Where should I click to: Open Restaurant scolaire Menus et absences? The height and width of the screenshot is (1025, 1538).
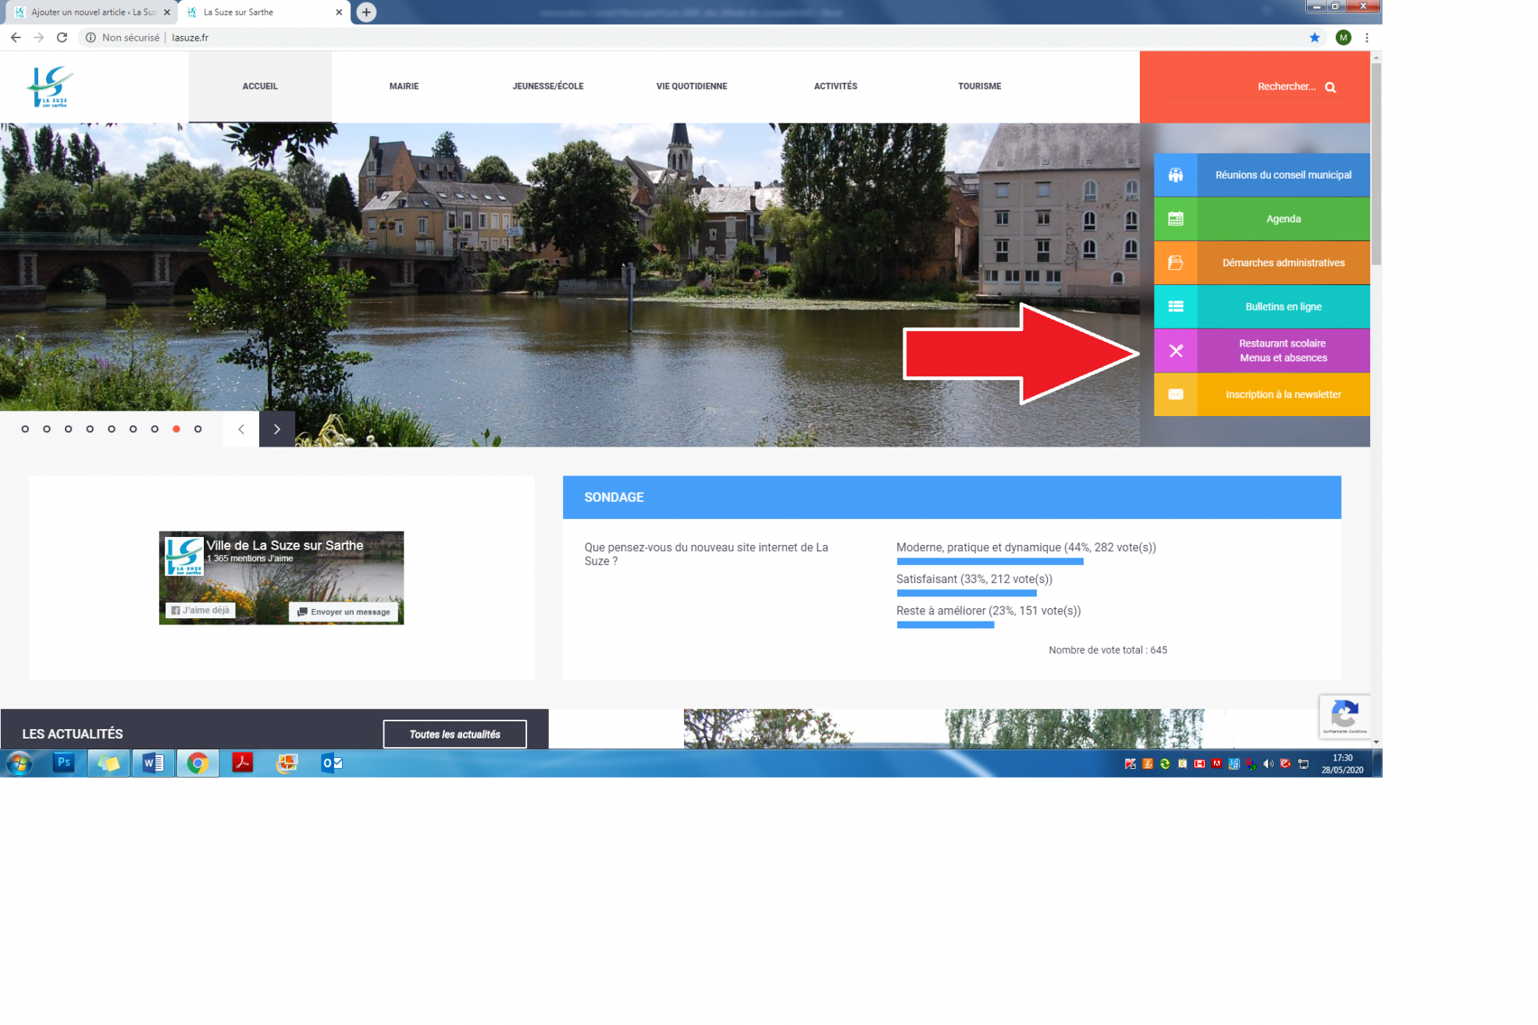coord(1282,351)
